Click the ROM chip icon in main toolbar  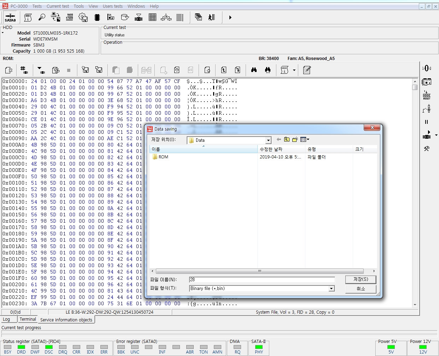(97, 17)
